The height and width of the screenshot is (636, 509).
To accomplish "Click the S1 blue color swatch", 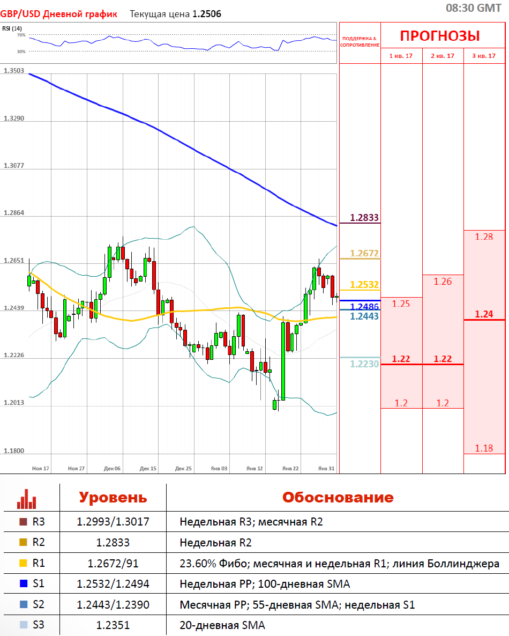I will (23, 583).
